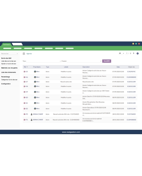Open linked object link in row 471
This screenshot has width=142, height=176.
pyautogui.click(x=131, y=120)
